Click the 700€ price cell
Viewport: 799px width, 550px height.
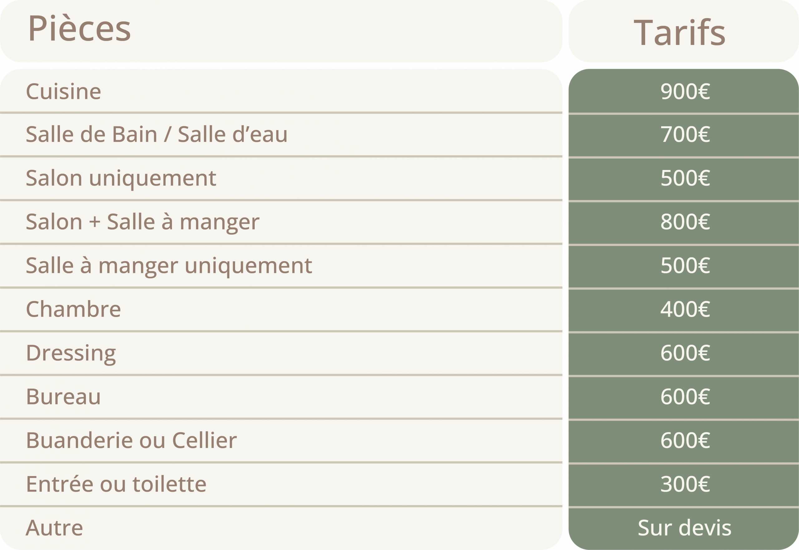685,134
